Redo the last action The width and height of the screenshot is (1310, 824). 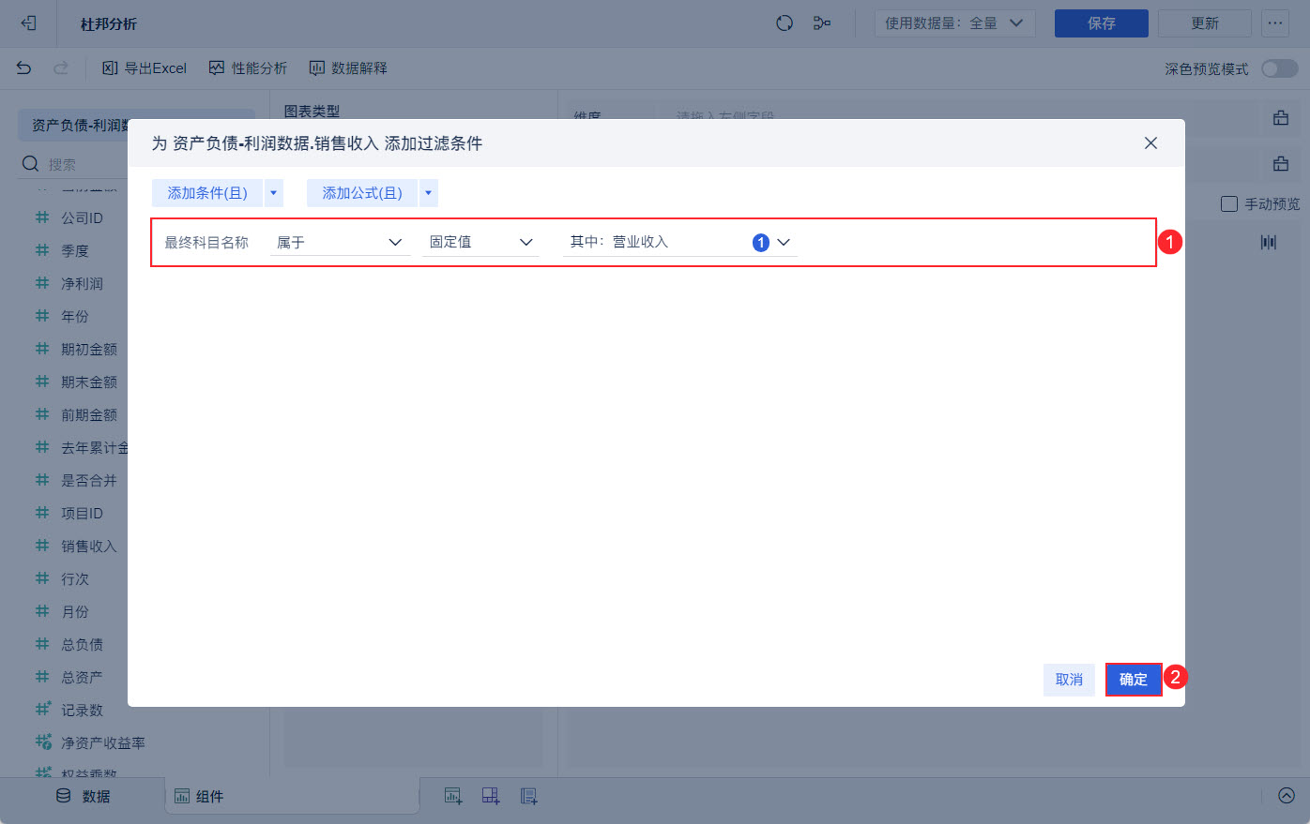(61, 67)
